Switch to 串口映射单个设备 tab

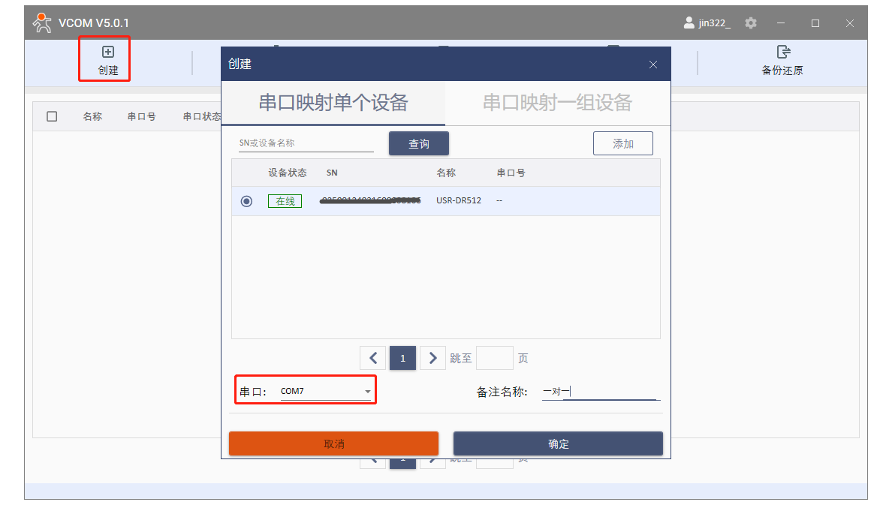[333, 103]
